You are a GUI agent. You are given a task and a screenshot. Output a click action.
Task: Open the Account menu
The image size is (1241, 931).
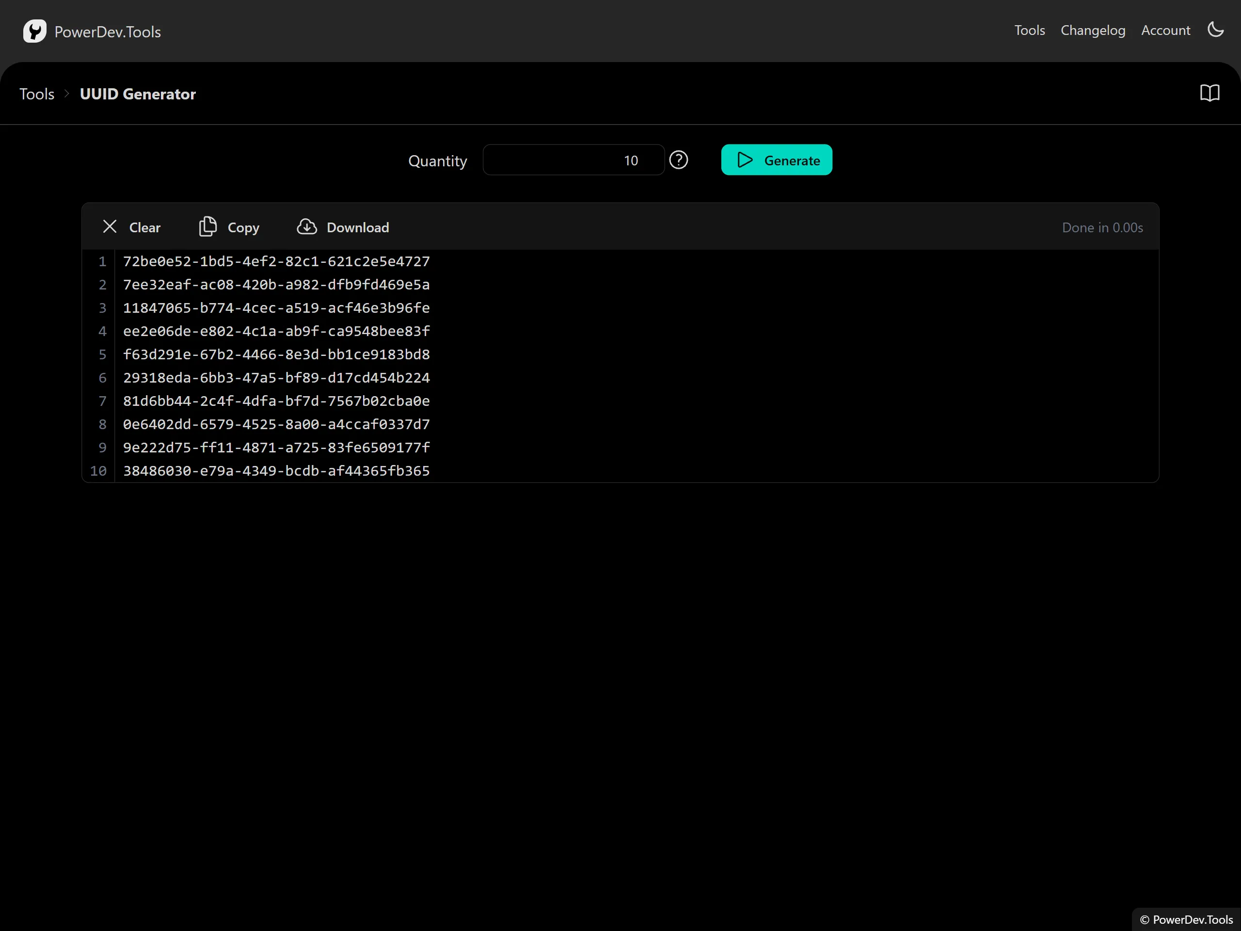1165,30
